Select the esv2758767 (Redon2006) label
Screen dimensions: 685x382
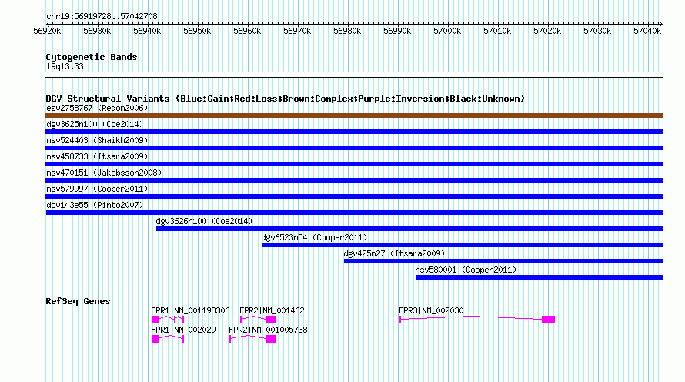click(97, 108)
